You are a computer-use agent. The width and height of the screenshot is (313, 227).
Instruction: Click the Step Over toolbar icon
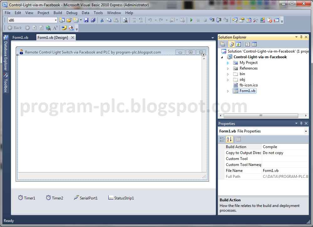point(219,20)
